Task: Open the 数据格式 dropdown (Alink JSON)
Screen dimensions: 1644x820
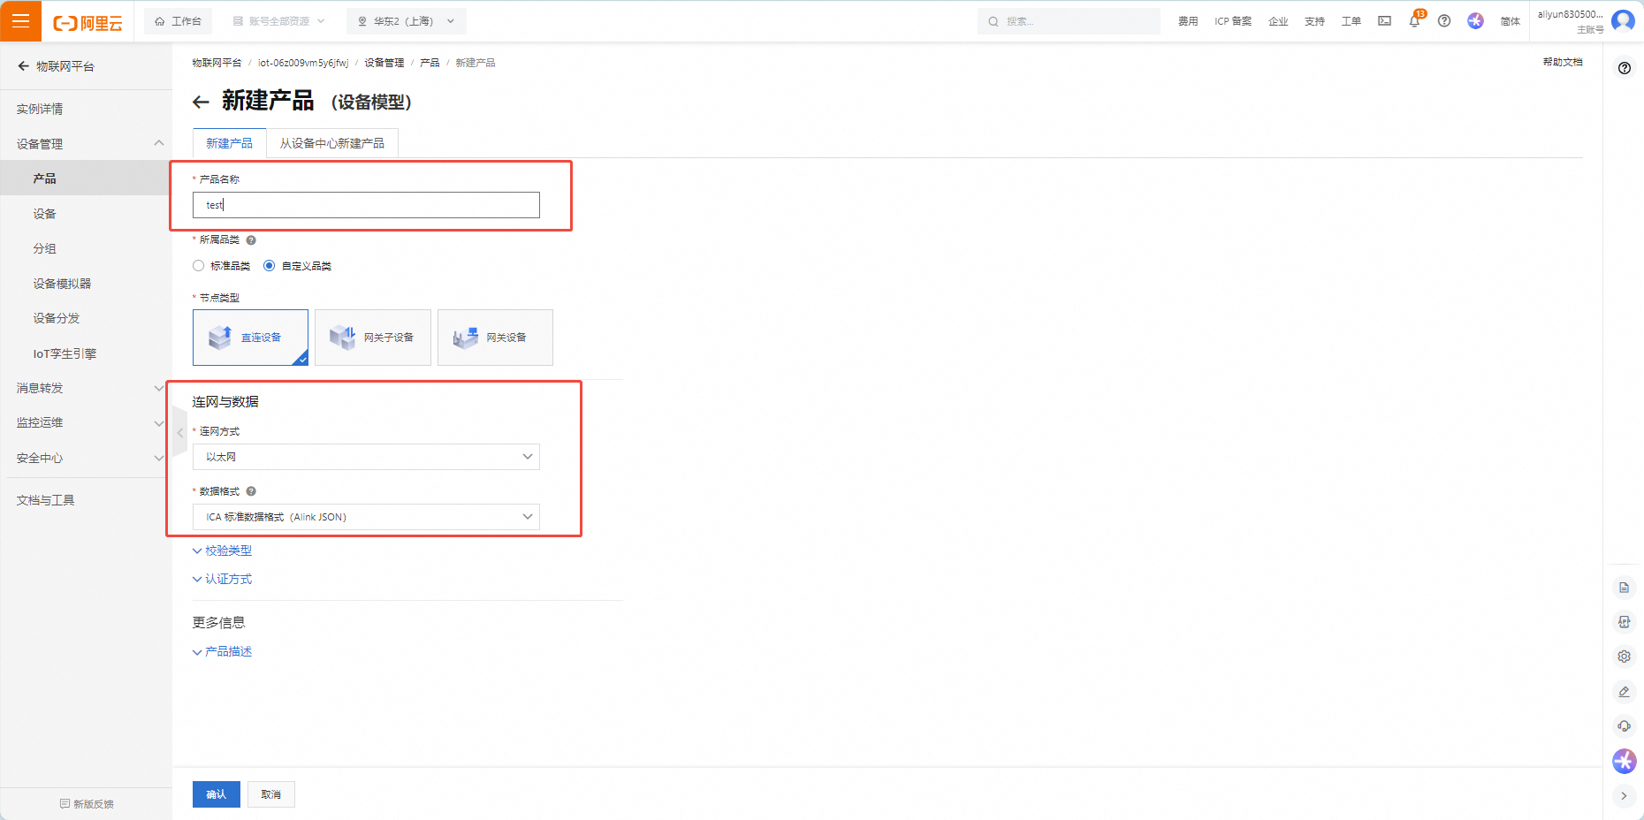Action: pos(366,517)
